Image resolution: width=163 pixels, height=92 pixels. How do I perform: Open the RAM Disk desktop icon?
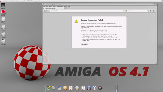pyautogui.click(x=3, y=5)
